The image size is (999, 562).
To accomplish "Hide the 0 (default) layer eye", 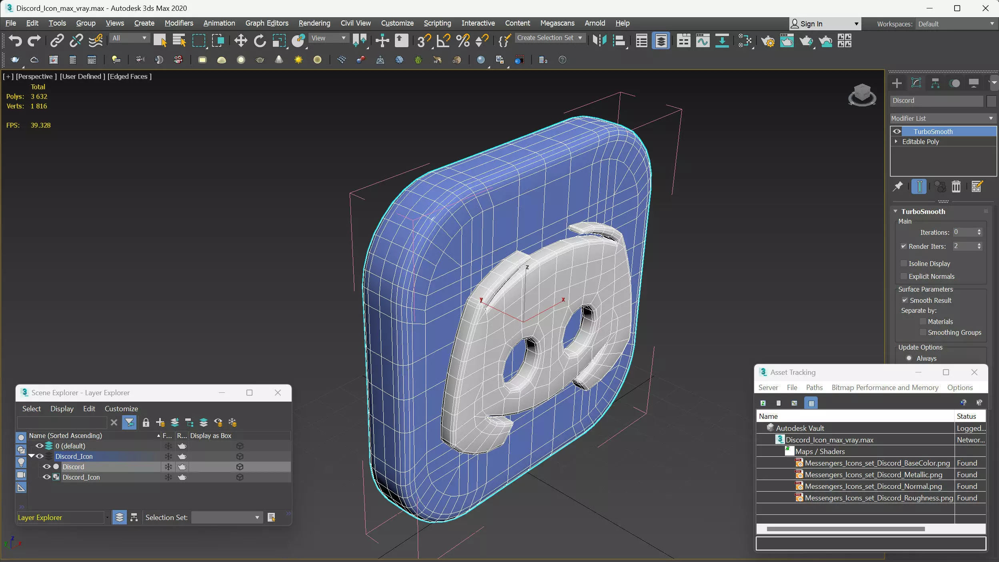I will coord(39,446).
